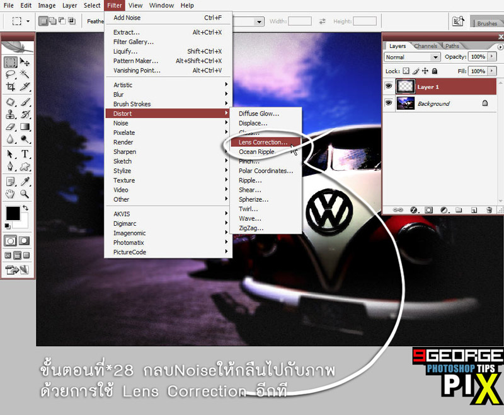
Task: Toggle lock transparent pixels
Action: 406,71
